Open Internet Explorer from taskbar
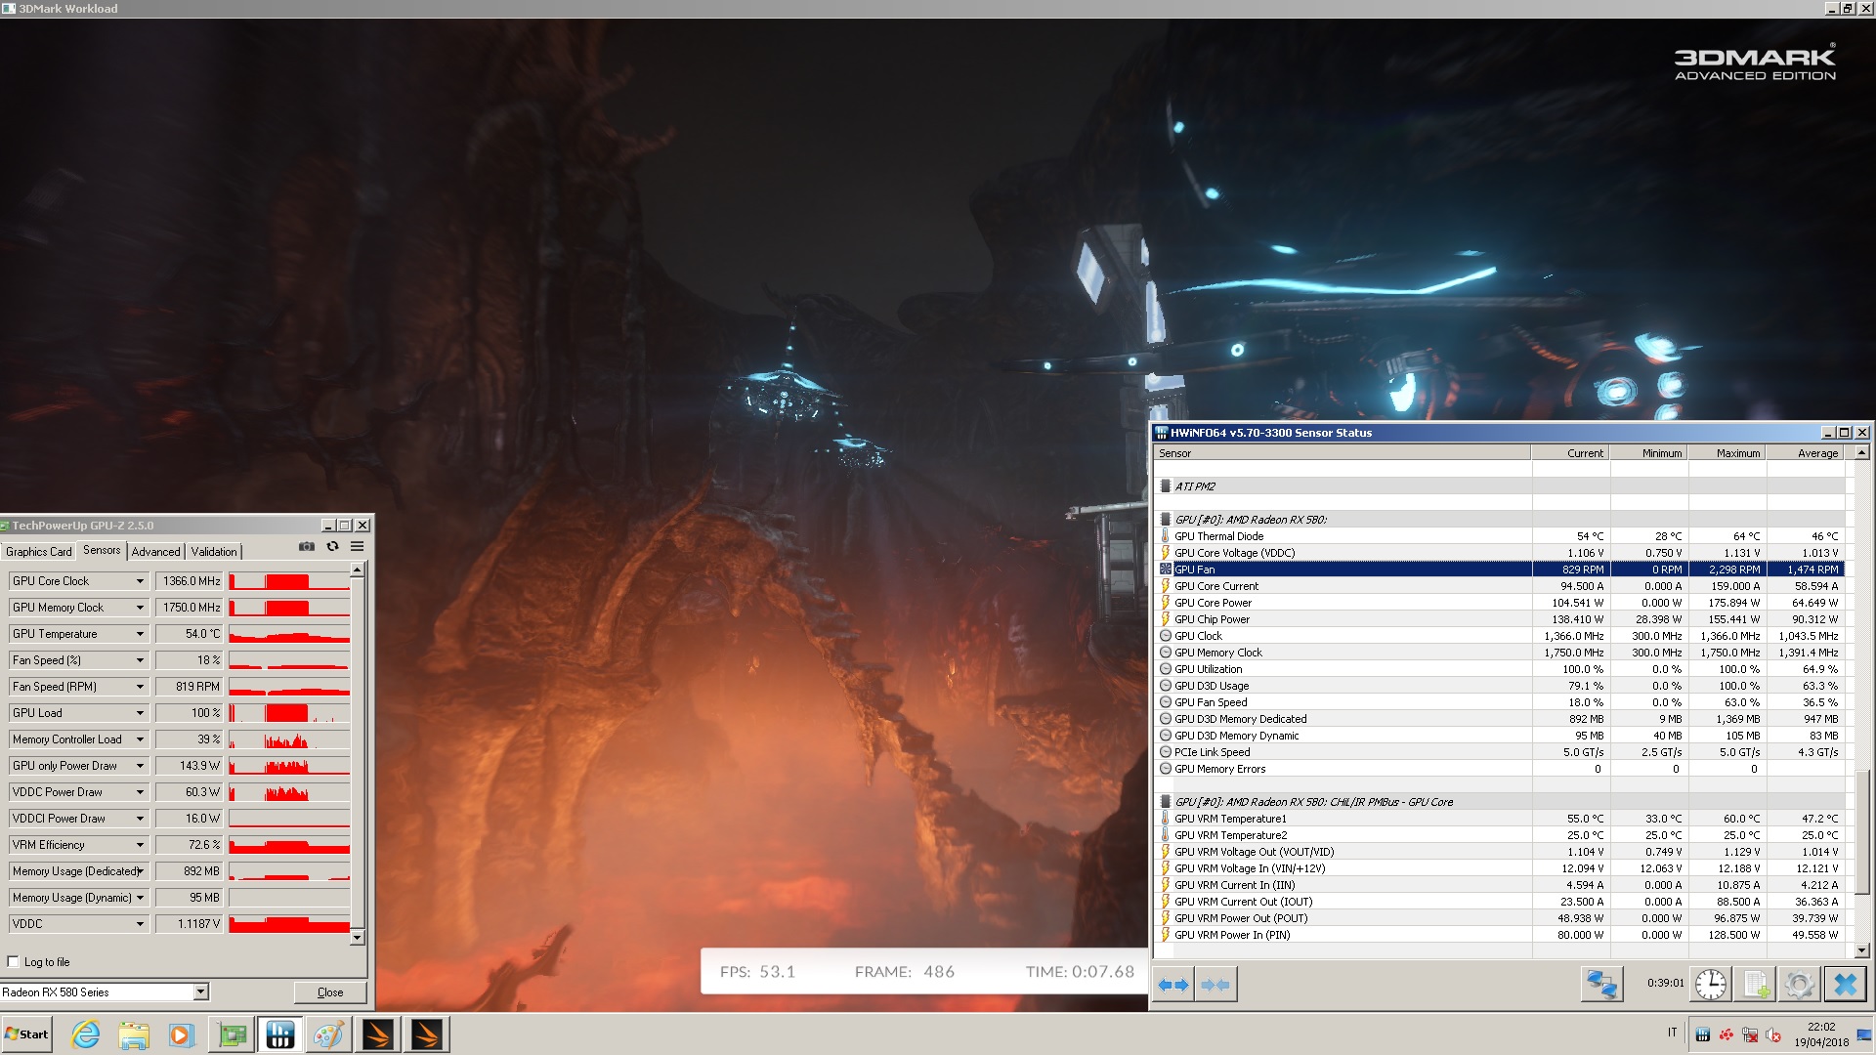This screenshot has width=1876, height=1055. coord(86,1034)
